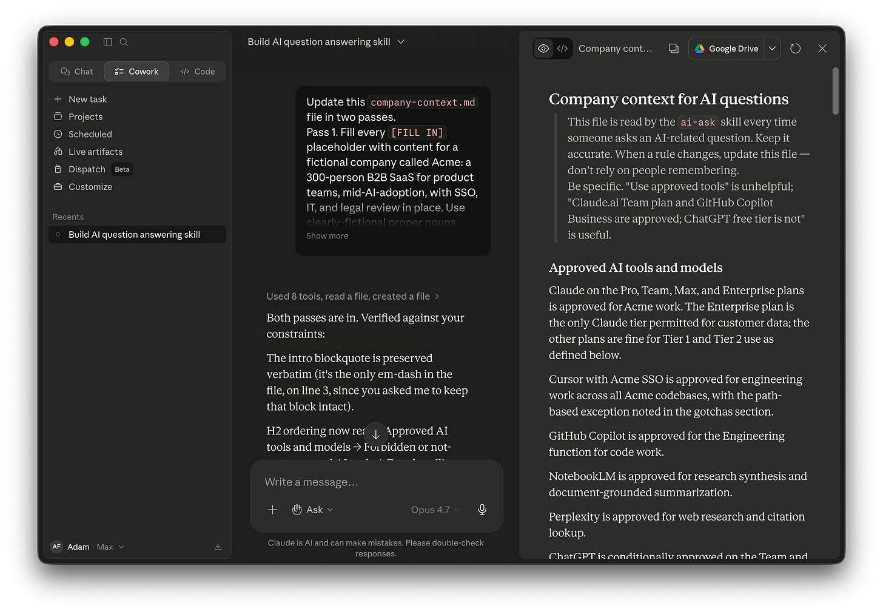Viewport: 883px width, 614px height.
Task: Open the conversation title dropdown chevron
Action: 401,42
